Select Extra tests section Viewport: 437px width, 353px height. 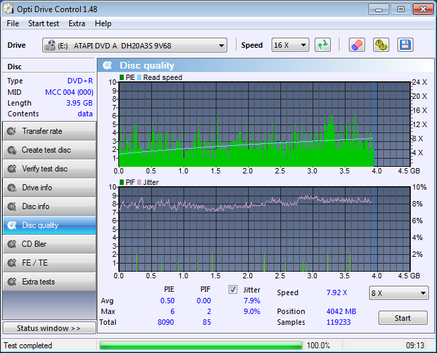pos(49,282)
